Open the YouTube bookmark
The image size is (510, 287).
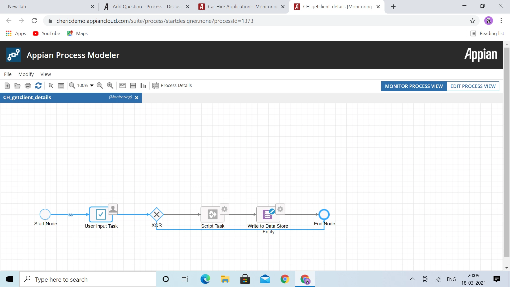(46, 33)
